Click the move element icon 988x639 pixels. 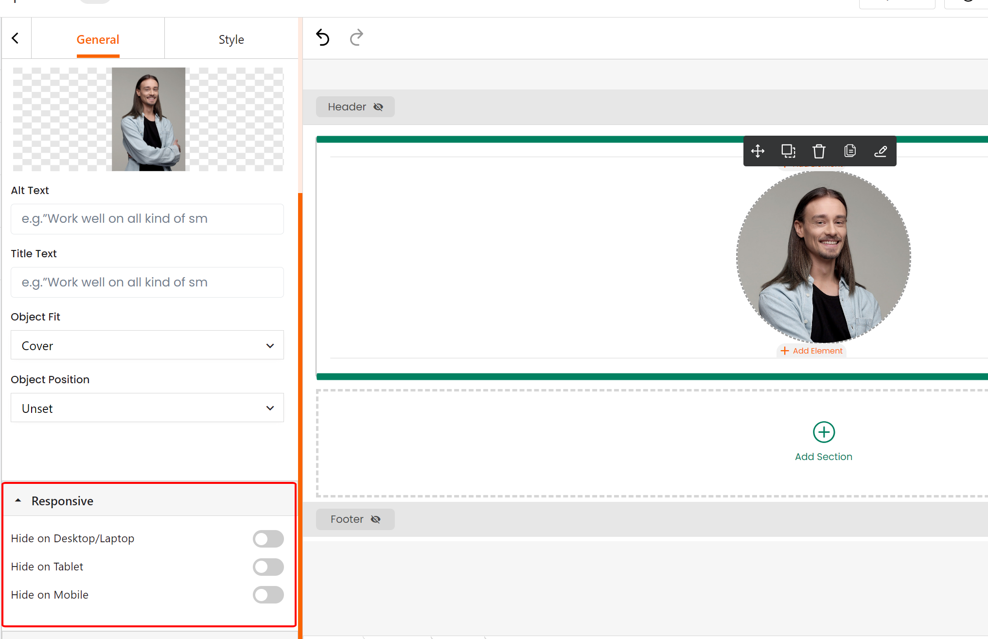pos(758,151)
